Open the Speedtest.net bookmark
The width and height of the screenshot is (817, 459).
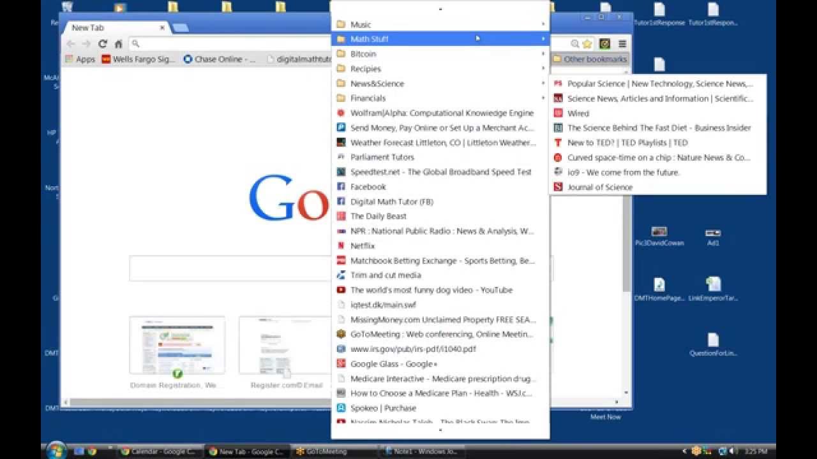click(440, 172)
